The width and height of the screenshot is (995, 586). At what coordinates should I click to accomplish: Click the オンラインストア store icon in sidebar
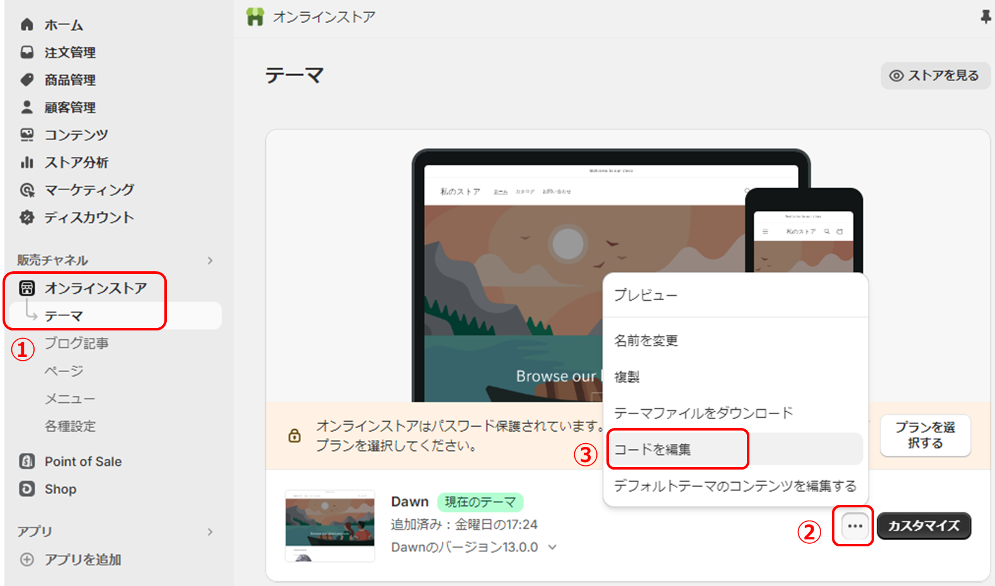coord(26,288)
